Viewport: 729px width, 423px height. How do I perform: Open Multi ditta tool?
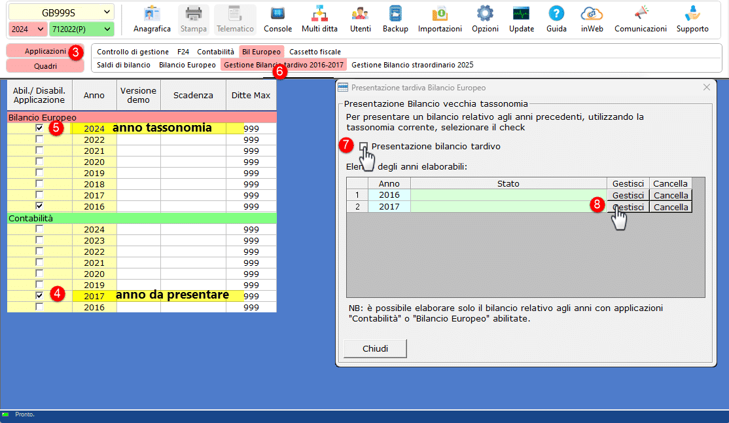point(320,19)
